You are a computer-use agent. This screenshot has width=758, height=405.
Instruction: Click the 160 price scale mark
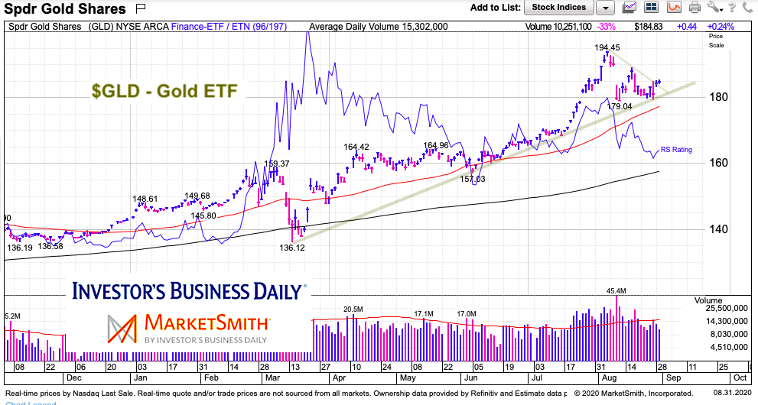718,163
